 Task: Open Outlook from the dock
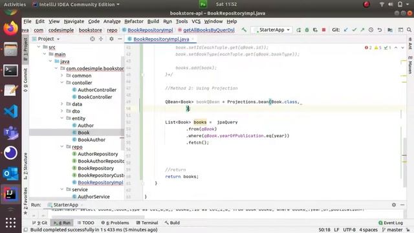[10, 173]
